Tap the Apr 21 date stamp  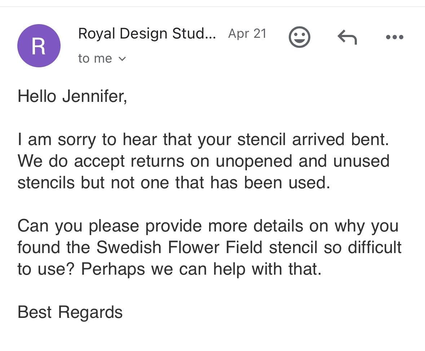247,34
